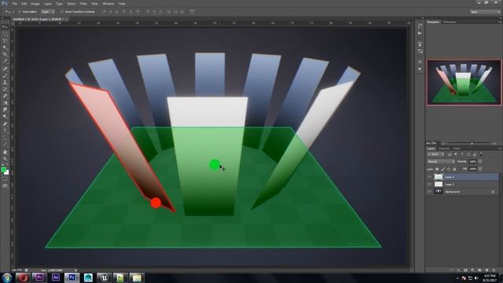Click the lock image pixels brush icon
This screenshot has width=503, height=283.
pos(443,169)
